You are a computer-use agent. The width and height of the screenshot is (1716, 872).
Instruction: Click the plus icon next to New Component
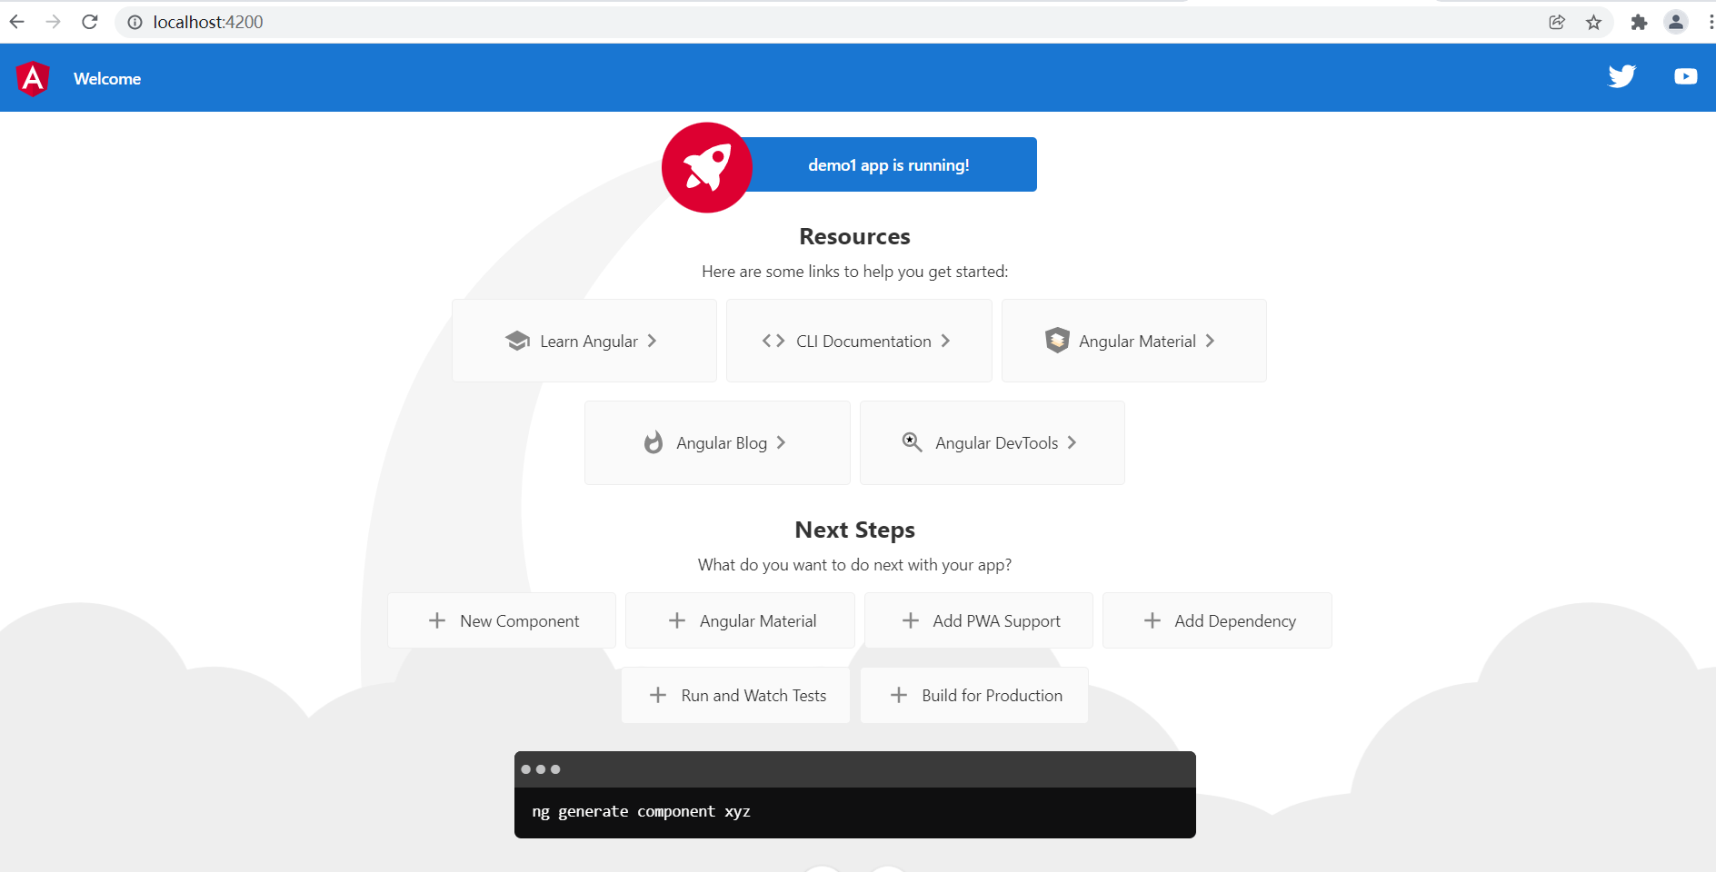point(437,620)
